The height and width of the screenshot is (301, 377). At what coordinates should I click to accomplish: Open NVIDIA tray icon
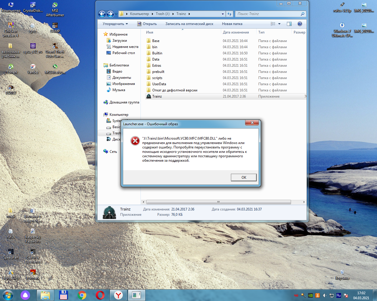310,295
